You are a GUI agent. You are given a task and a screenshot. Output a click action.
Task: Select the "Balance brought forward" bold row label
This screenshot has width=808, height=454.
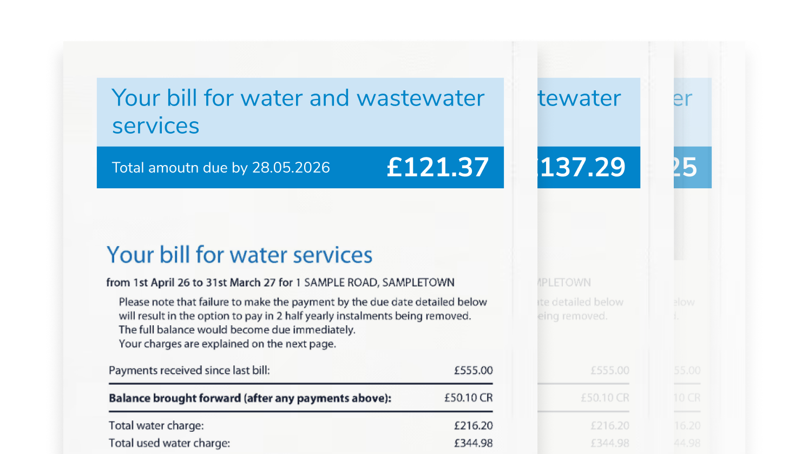pos(249,398)
